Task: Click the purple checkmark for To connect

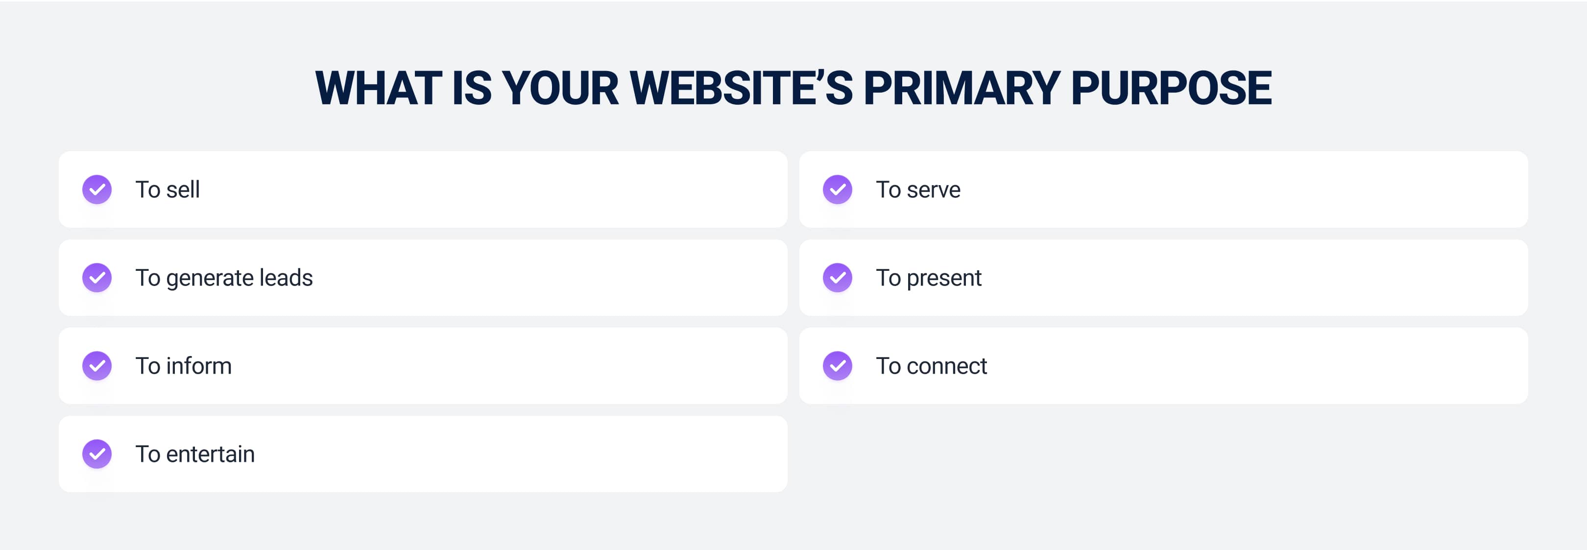Action: (837, 365)
